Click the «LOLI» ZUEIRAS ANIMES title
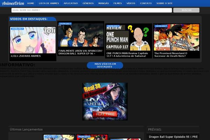The width and height of the screenshot is (210, 140). coord(26,56)
